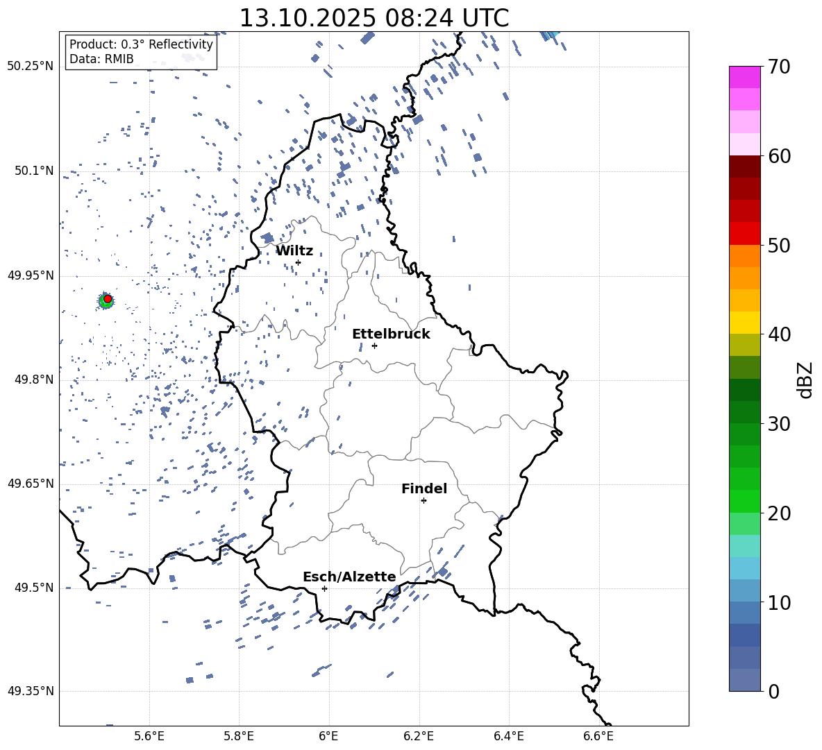Pick the bottom grey-blue swatch above 0

tap(744, 680)
